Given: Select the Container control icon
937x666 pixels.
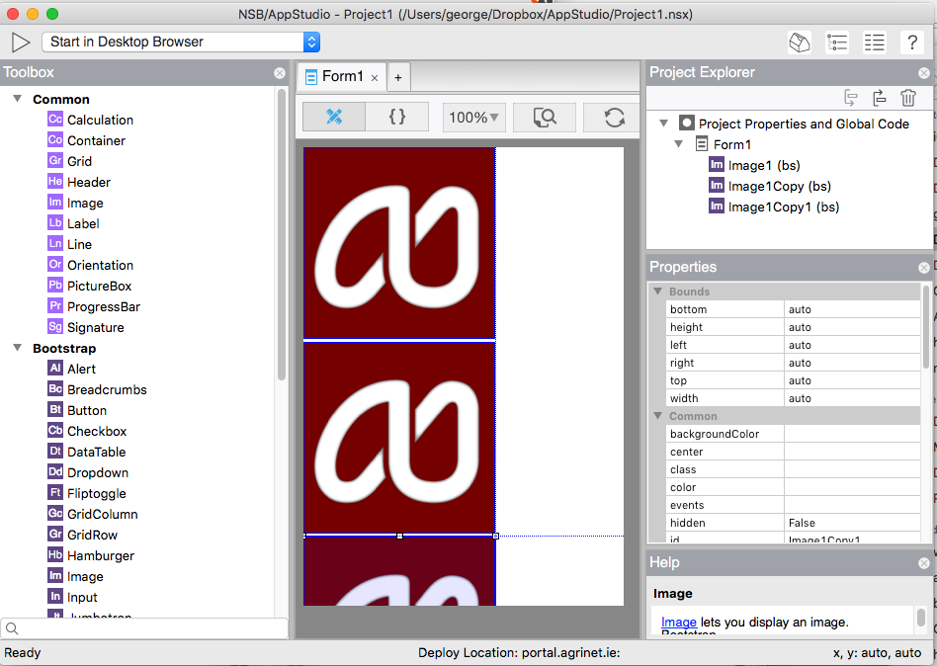Looking at the screenshot, I should click(55, 140).
